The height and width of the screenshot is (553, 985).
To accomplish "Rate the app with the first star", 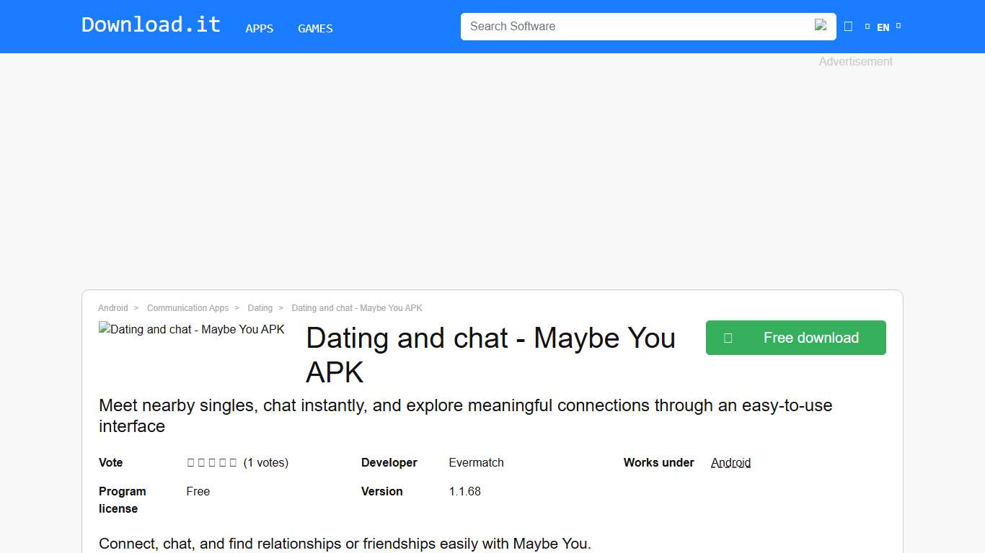I will (189, 462).
